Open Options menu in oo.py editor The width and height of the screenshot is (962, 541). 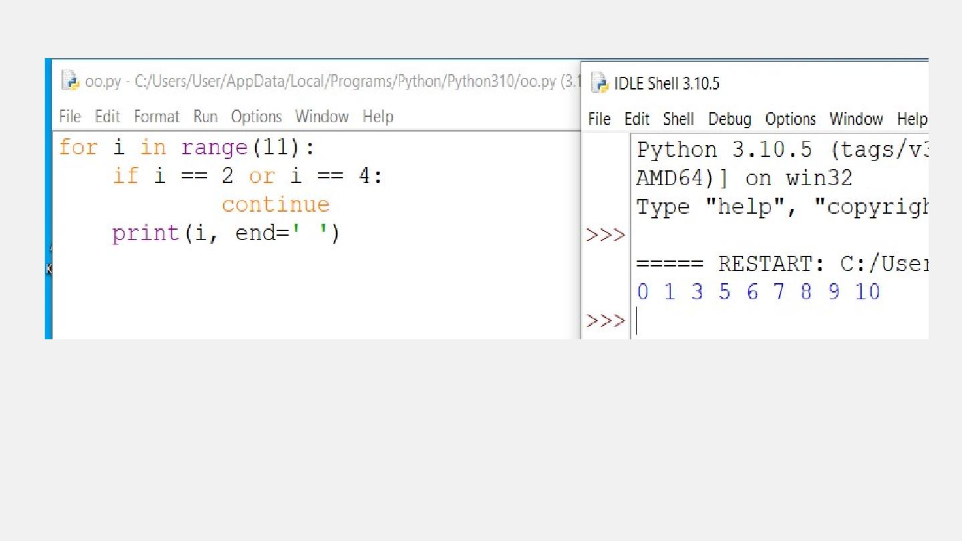(257, 116)
